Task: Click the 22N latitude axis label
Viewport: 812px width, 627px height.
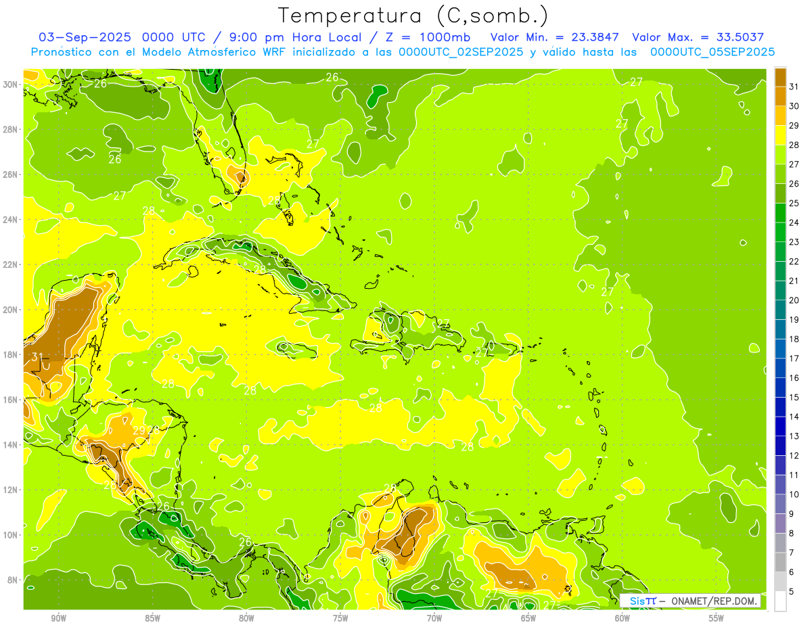Action: (x=10, y=264)
